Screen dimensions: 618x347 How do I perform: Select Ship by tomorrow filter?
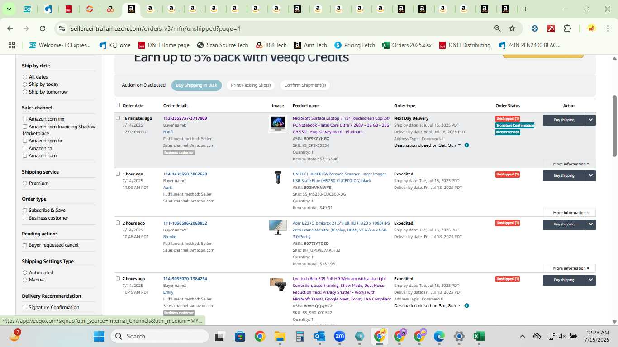click(25, 92)
